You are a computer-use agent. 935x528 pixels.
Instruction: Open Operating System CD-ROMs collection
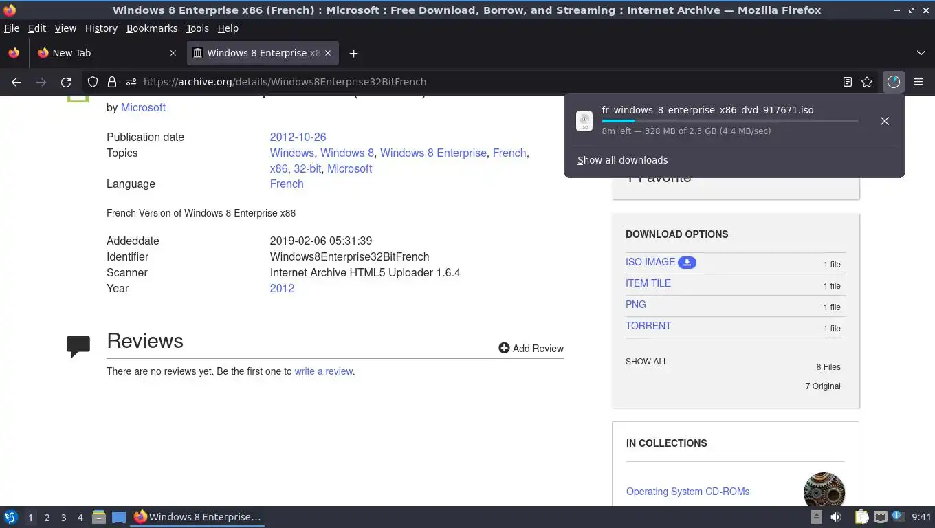pos(687,492)
